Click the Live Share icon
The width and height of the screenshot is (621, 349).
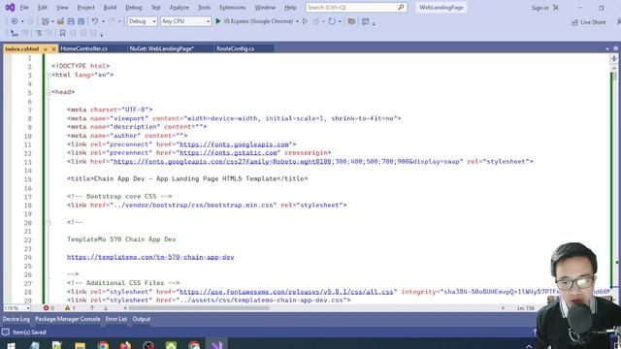pos(574,22)
